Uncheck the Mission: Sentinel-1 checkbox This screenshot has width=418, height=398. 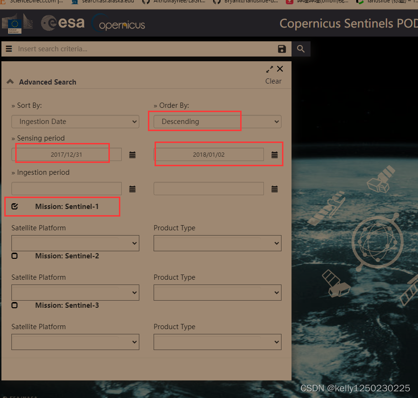(x=15, y=206)
